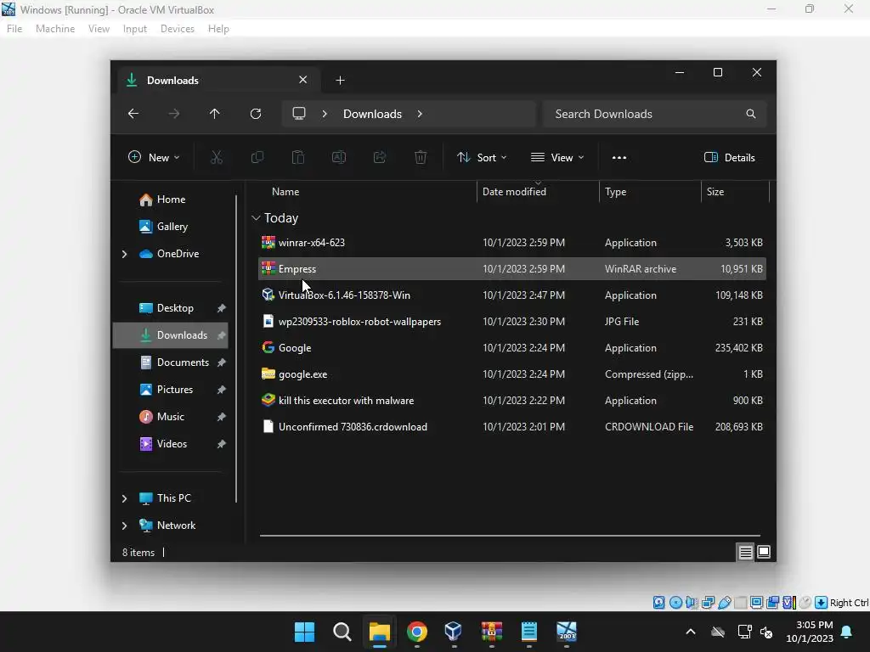Select the Empress WinRAR archive

(x=512, y=269)
